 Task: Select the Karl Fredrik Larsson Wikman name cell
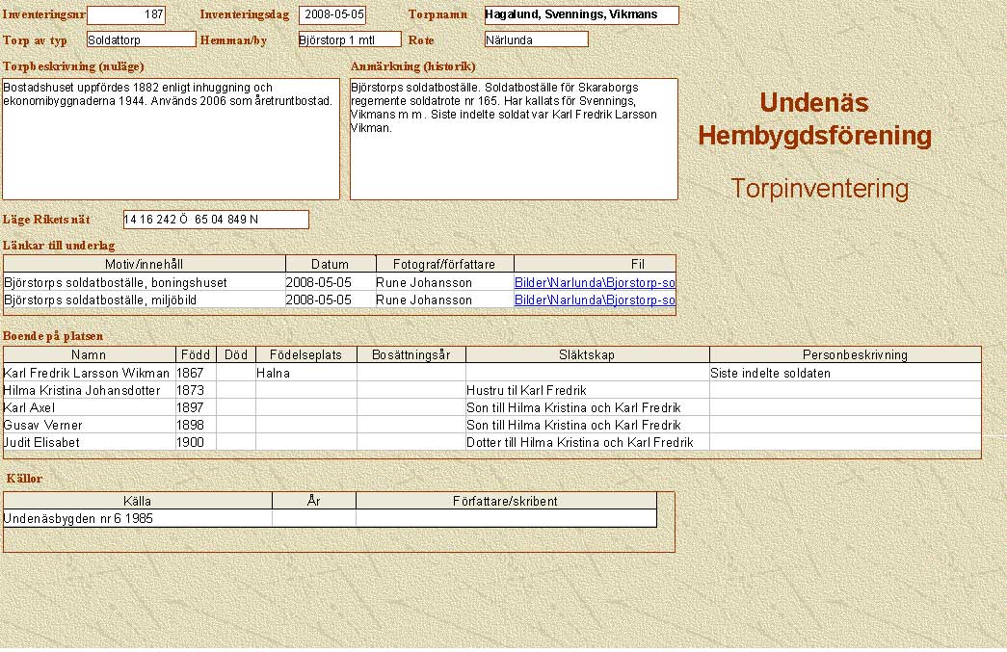coord(87,373)
